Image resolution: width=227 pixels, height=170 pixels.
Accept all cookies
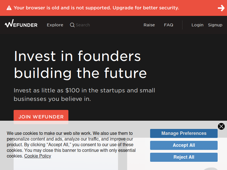coord(184,145)
